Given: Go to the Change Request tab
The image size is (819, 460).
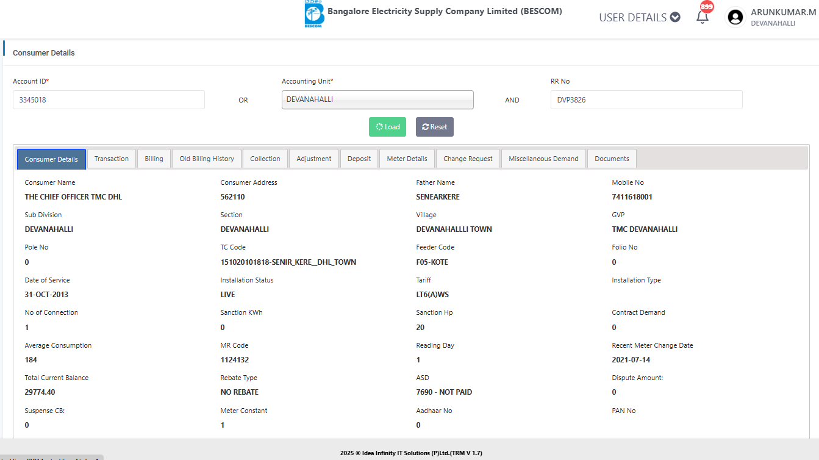Looking at the screenshot, I should coord(468,159).
